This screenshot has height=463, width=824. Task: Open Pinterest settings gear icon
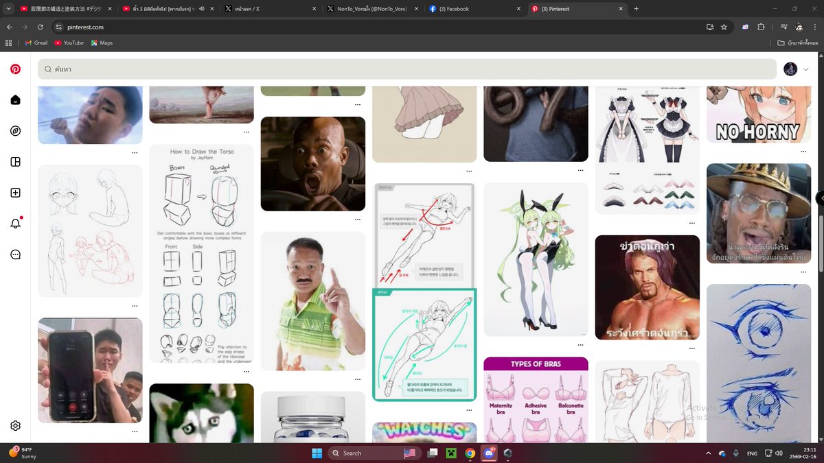[15, 426]
